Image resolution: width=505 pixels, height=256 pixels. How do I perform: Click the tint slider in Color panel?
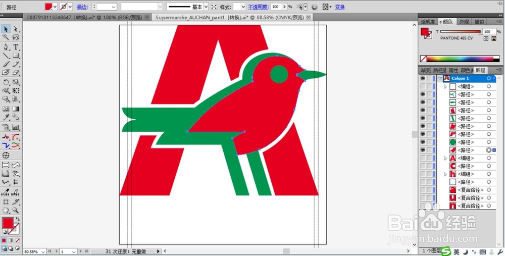461,31
